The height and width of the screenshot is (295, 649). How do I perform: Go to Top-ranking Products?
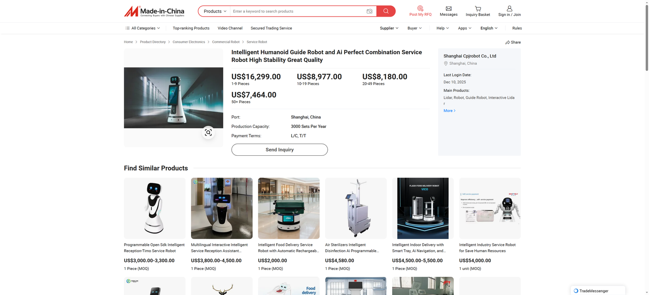[191, 28]
